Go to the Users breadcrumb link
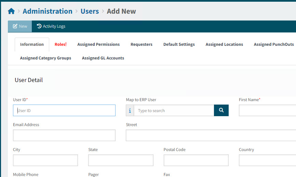This screenshot has height=177, width=296. coord(90,11)
